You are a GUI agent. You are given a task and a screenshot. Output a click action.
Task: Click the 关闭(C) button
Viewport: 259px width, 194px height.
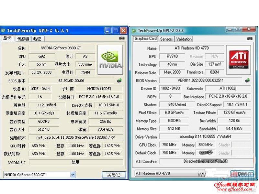coord(114,175)
